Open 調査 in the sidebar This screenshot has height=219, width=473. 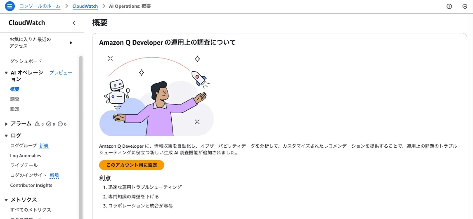15,99
